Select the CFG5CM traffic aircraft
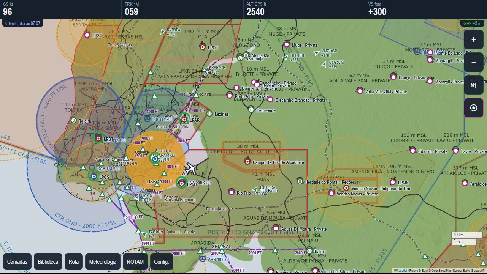 pos(324,65)
